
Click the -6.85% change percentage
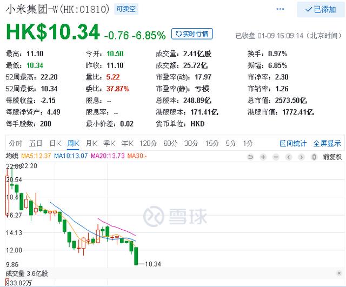[149, 35]
